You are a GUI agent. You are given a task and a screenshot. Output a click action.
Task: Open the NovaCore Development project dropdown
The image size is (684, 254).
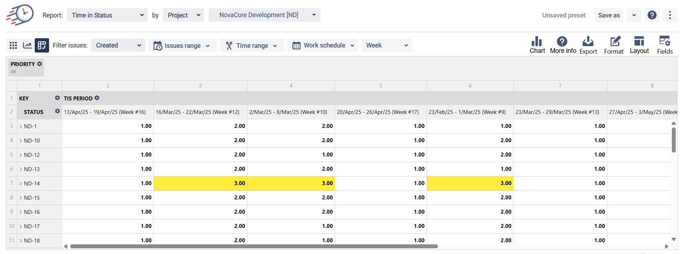pyautogui.click(x=264, y=15)
